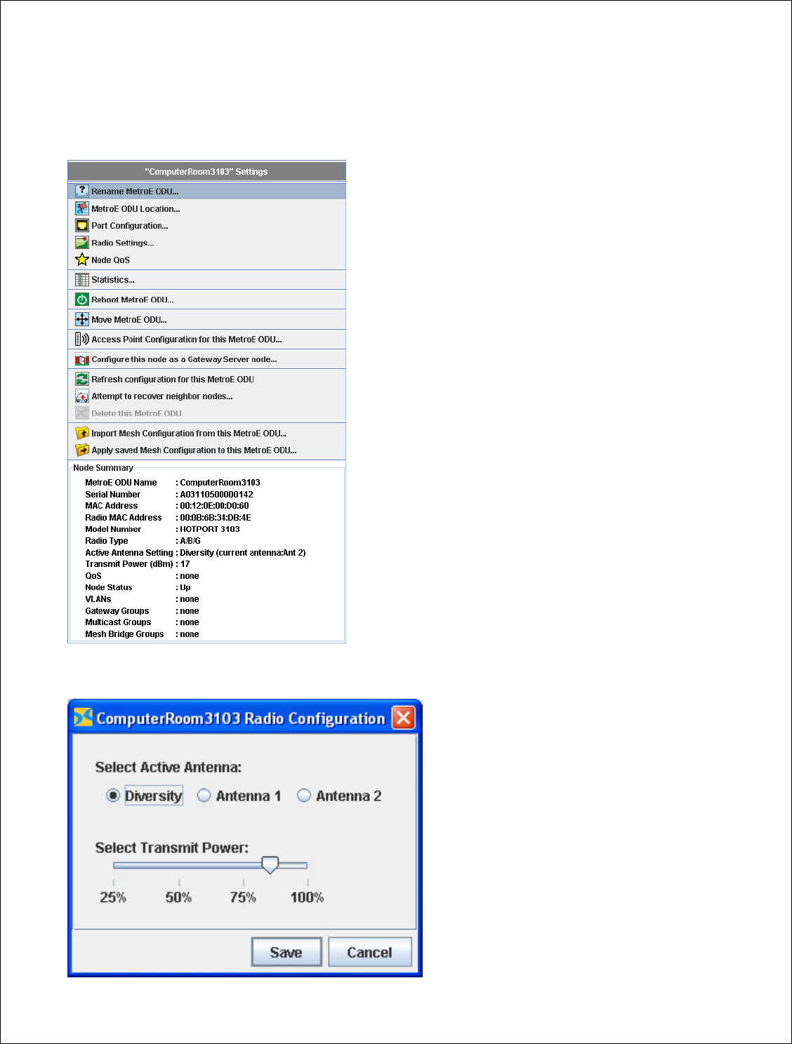792x1044 pixels.
Task: Choose Configure as Gateway Server node
Action: (x=206, y=359)
